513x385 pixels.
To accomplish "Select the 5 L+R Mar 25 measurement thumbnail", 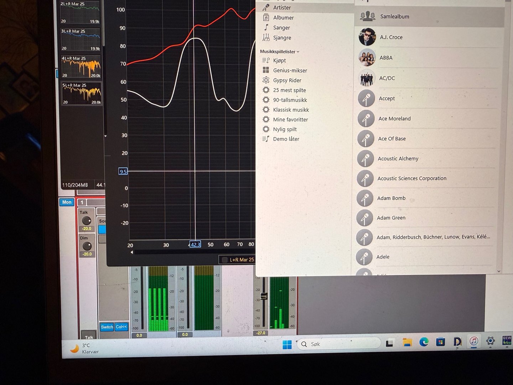I will pyautogui.click(x=82, y=93).
